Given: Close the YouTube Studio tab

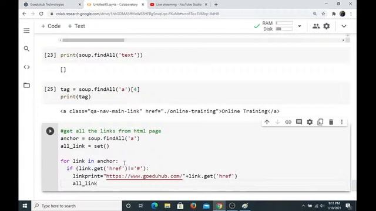Looking at the screenshot, I should tap(206, 5).
